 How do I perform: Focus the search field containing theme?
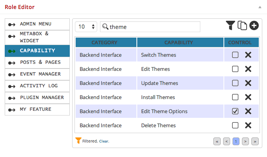pos(150,27)
